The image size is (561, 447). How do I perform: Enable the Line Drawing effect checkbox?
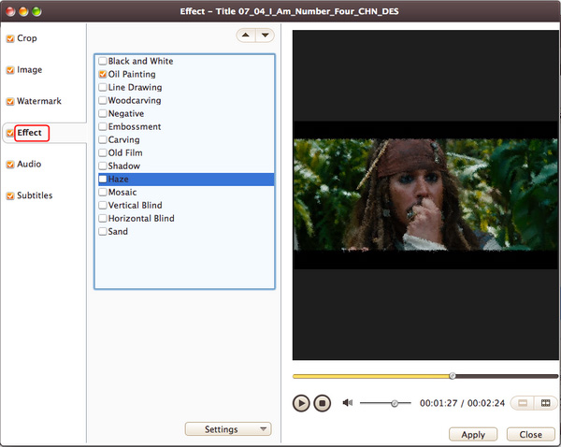[103, 87]
